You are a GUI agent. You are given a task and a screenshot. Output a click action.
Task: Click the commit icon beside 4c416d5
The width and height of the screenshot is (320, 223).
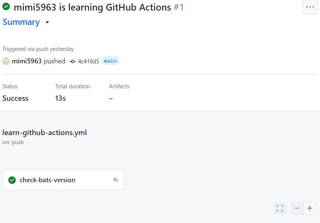tap(73, 61)
